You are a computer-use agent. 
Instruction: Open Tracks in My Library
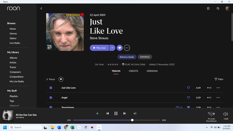(x=13, y=67)
